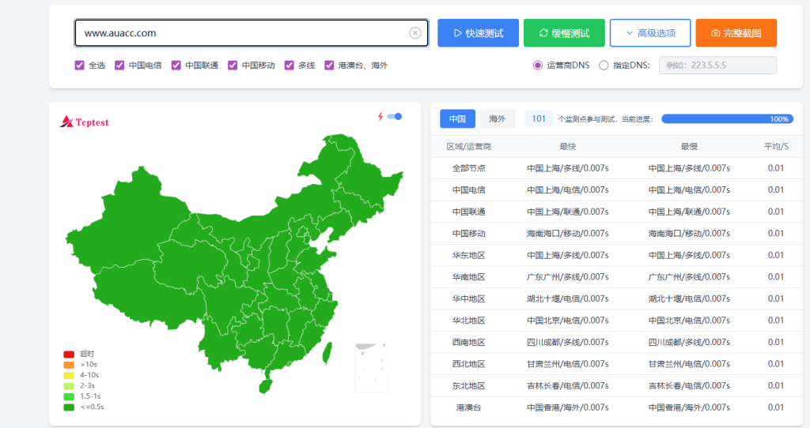Click the 最慢 column header
Viewport: 810px width, 428px height.
click(x=689, y=146)
